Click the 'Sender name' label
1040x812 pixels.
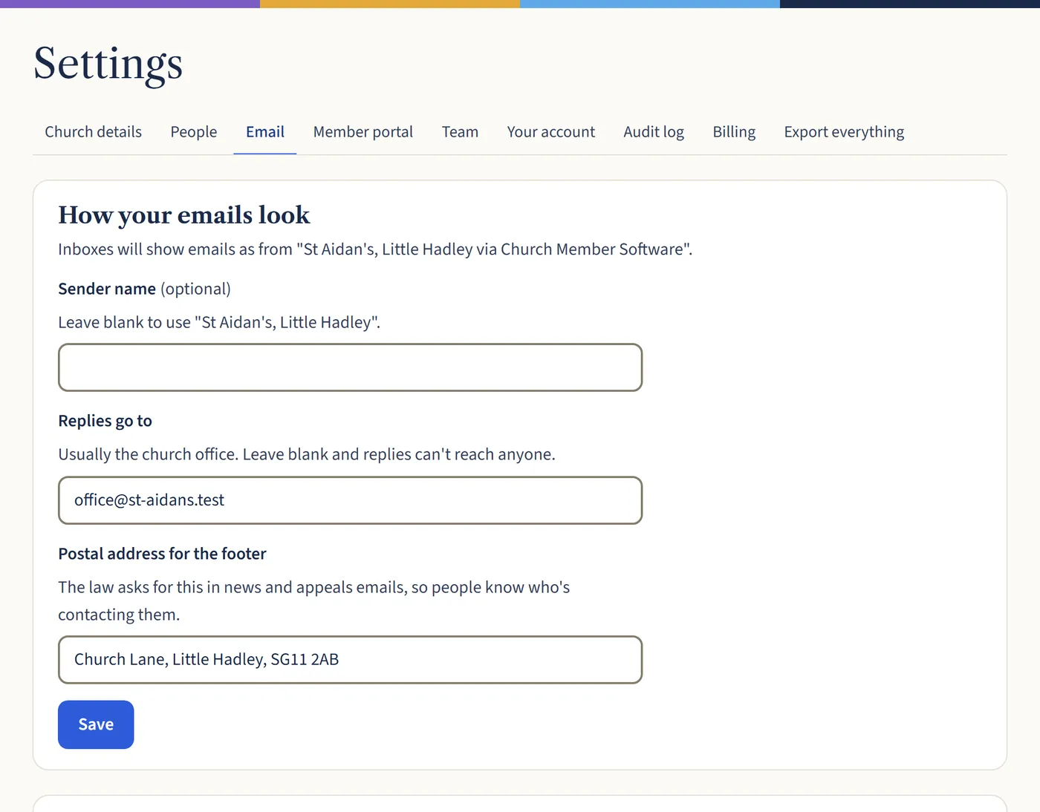pyautogui.click(x=107, y=289)
